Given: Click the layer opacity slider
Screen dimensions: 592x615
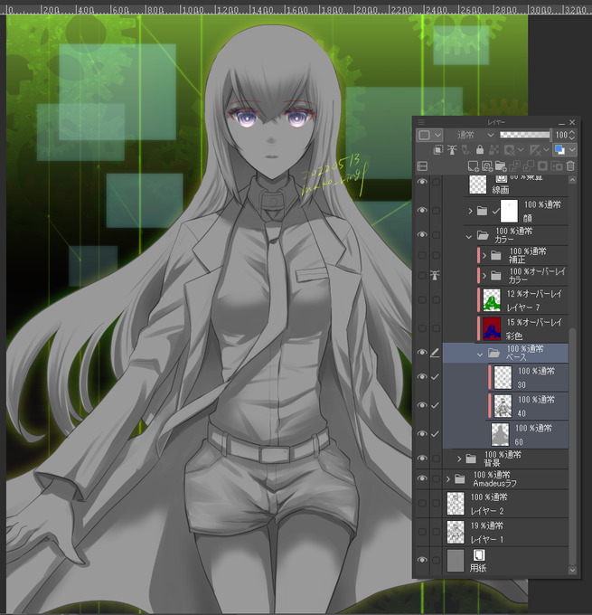Looking at the screenshot, I should [525, 135].
